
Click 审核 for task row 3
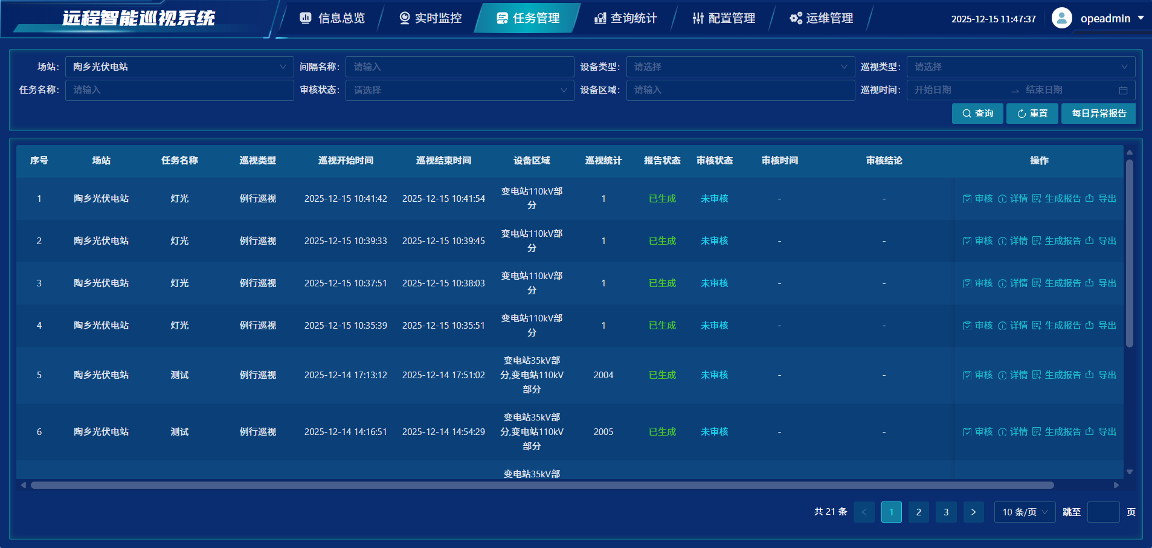click(x=977, y=283)
